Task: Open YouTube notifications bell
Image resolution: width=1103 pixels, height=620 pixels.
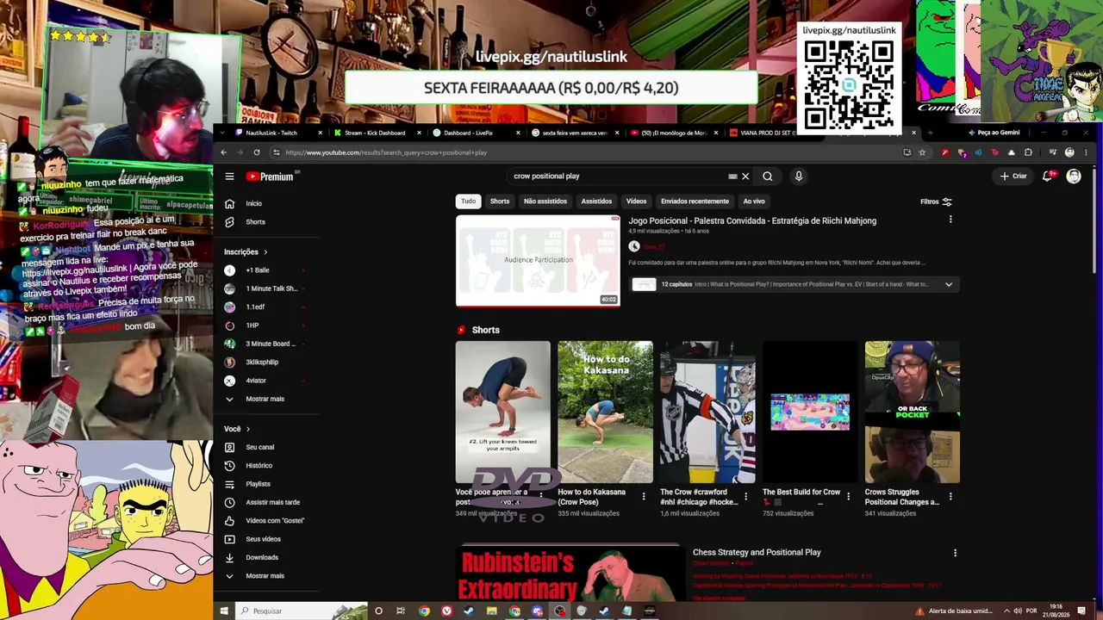Action: pyautogui.click(x=1048, y=177)
